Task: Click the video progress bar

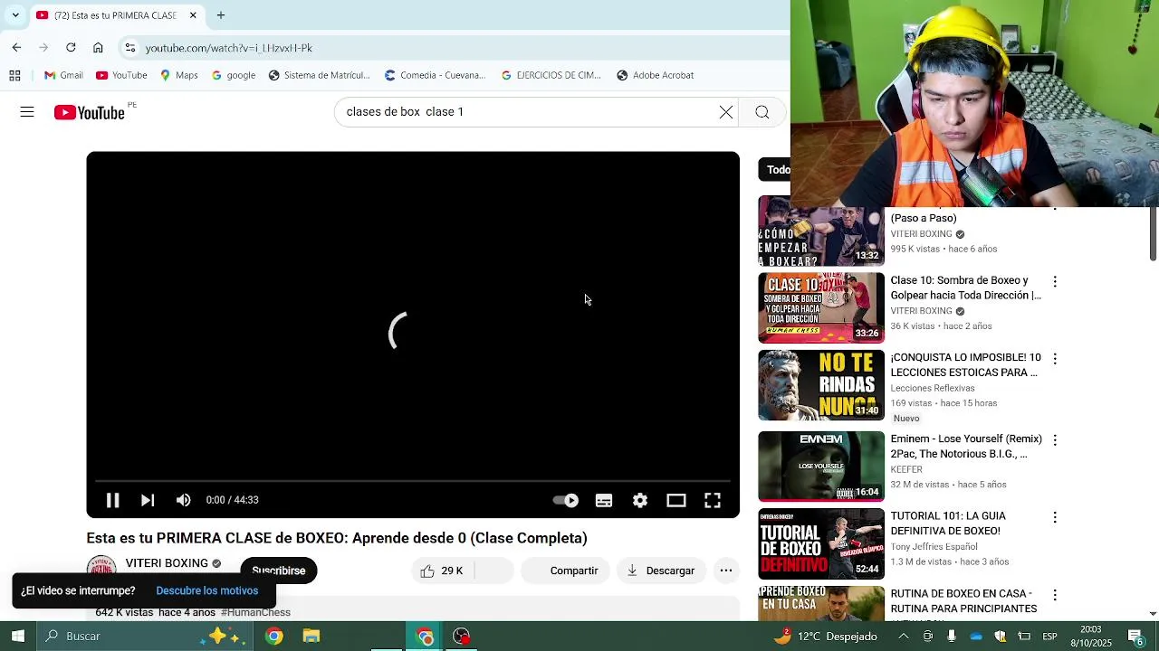Action: 413,481
